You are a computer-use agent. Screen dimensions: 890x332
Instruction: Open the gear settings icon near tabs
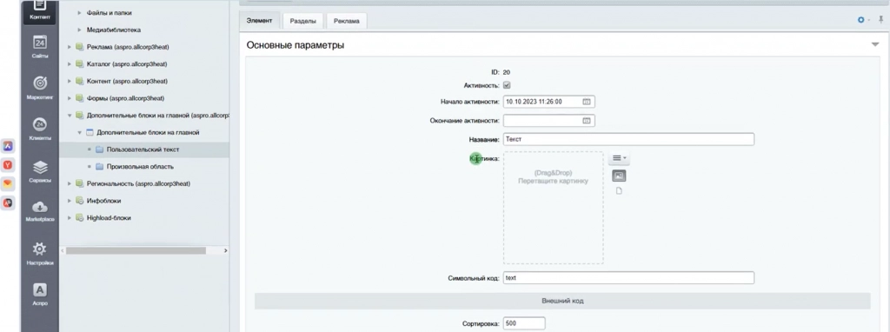pos(861,20)
